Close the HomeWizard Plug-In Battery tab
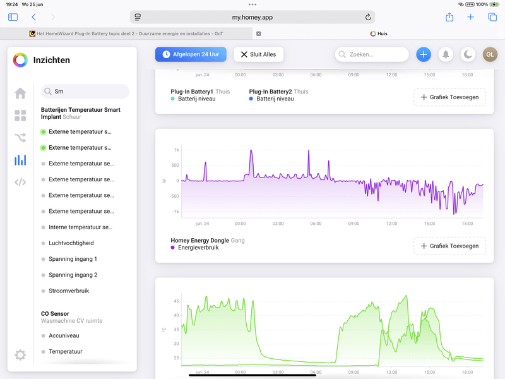The height and width of the screenshot is (379, 505). pyautogui.click(x=258, y=33)
